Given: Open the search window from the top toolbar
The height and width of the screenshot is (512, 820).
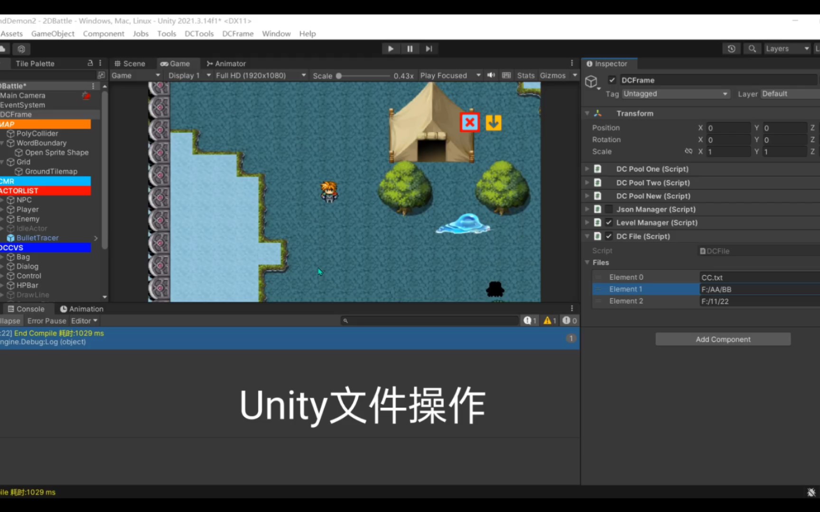Looking at the screenshot, I should pos(752,48).
